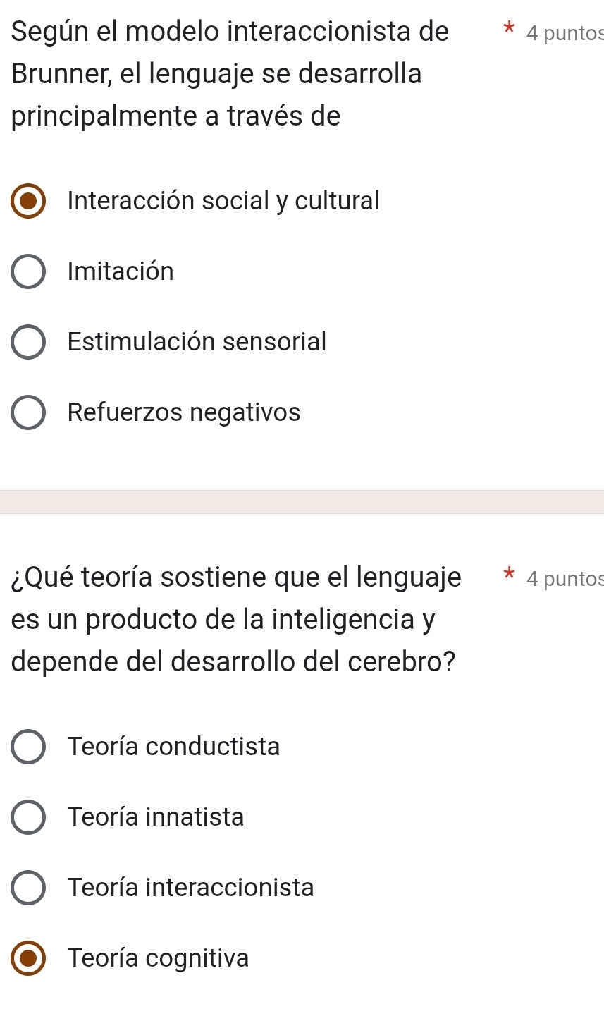Click the 'Teoría interaccionista' label text
This screenshot has height=1009, width=604.
(190, 888)
